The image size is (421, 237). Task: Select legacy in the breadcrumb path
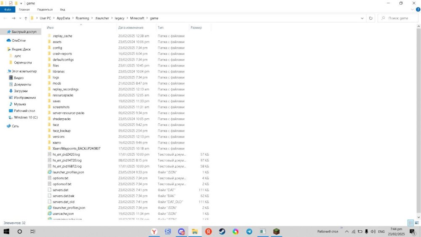click(120, 18)
